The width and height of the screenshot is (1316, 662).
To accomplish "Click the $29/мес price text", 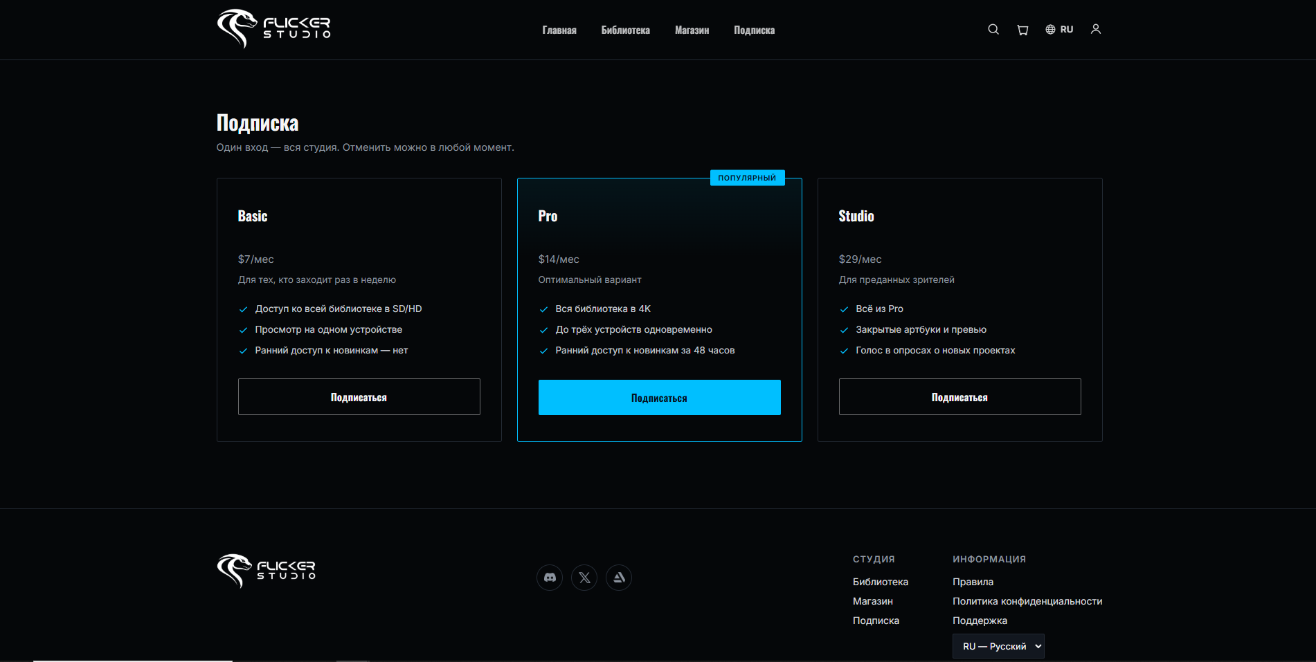I will pos(860,259).
